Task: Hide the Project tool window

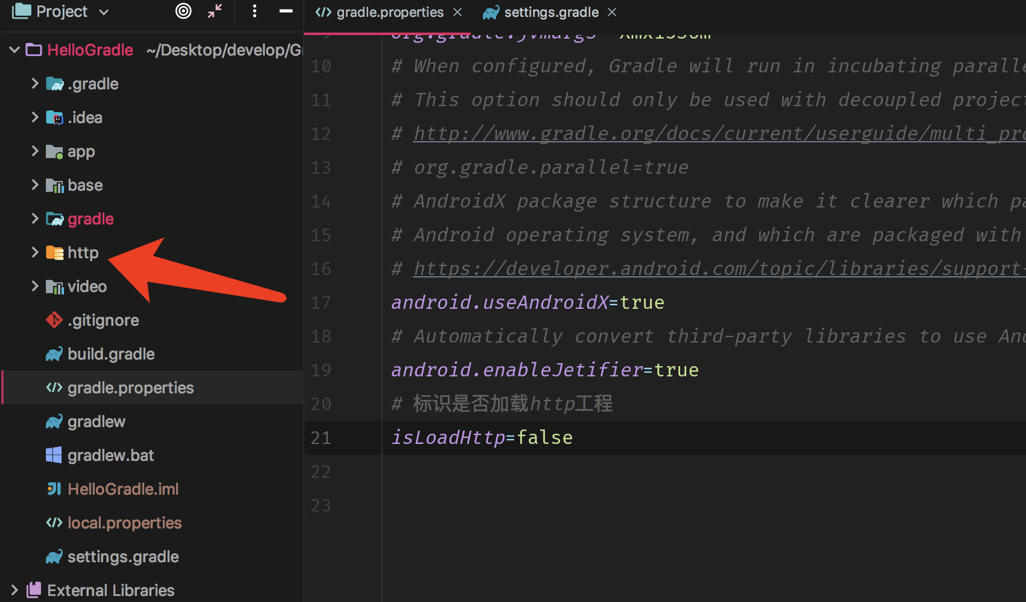Action: click(286, 11)
